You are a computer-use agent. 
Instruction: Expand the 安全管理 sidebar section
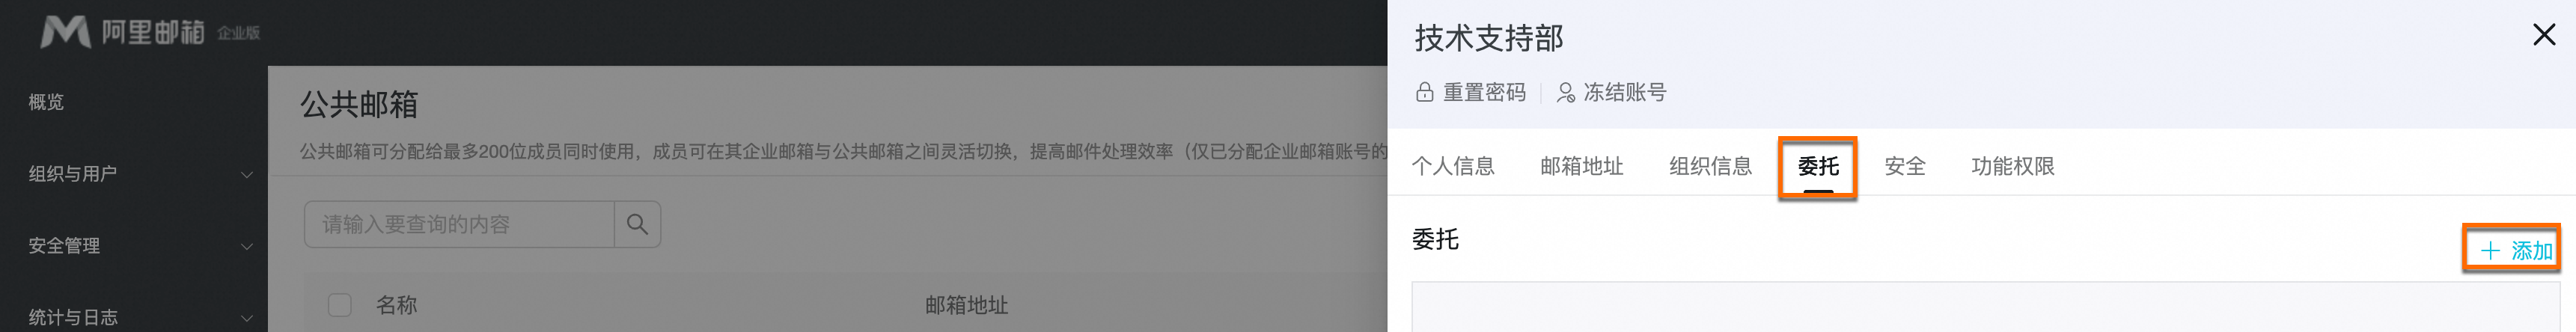pos(140,246)
